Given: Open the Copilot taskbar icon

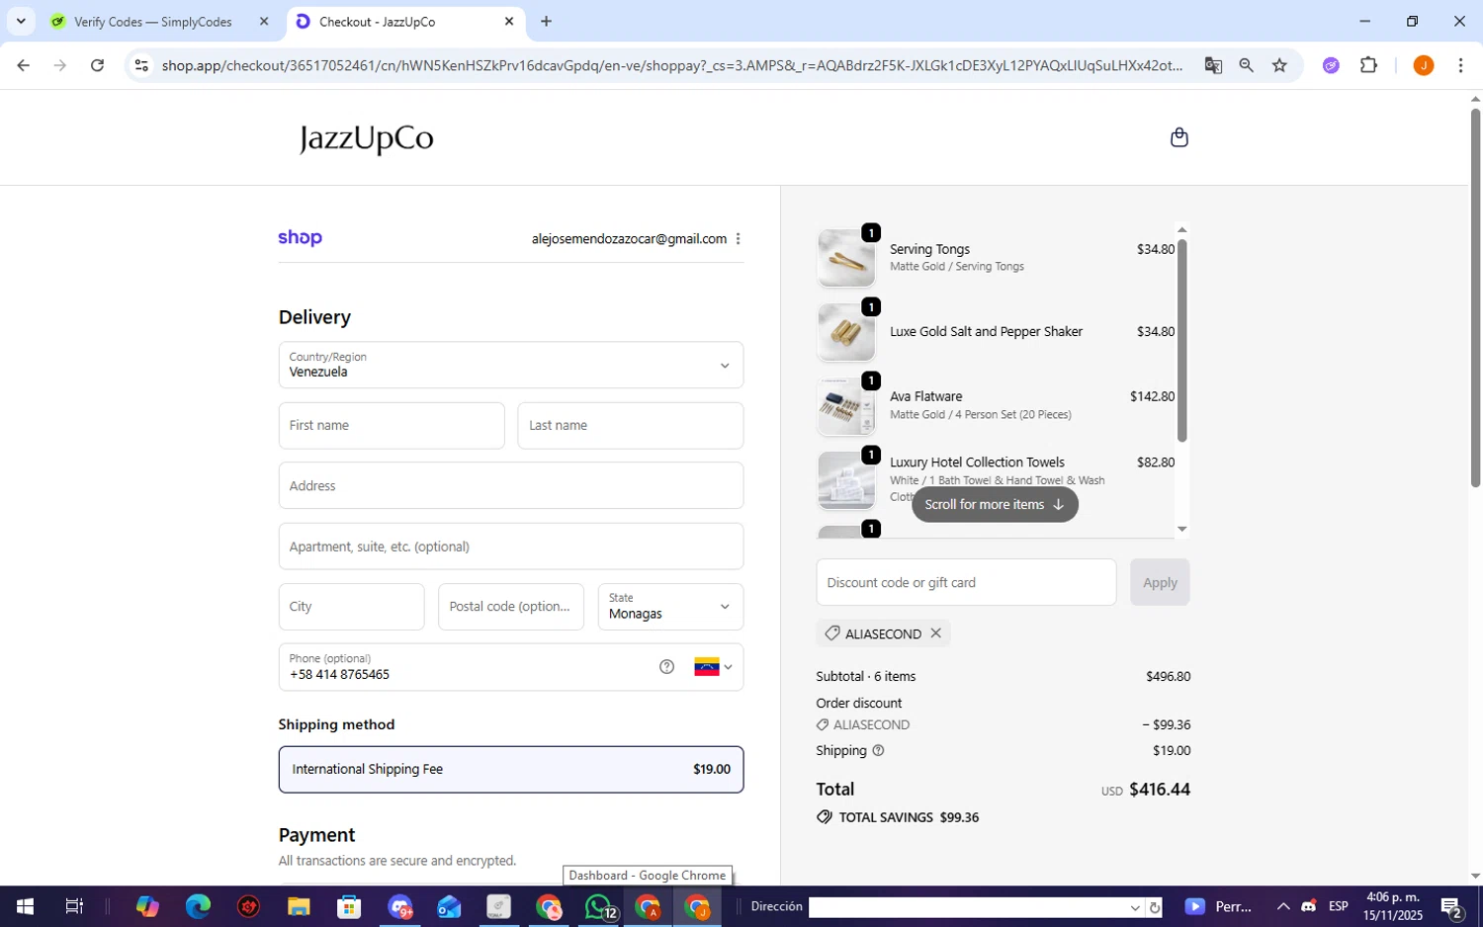Looking at the screenshot, I should 147,906.
